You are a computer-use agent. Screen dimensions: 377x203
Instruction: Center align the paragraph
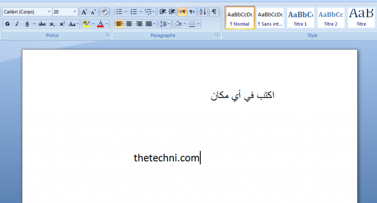tap(129, 23)
